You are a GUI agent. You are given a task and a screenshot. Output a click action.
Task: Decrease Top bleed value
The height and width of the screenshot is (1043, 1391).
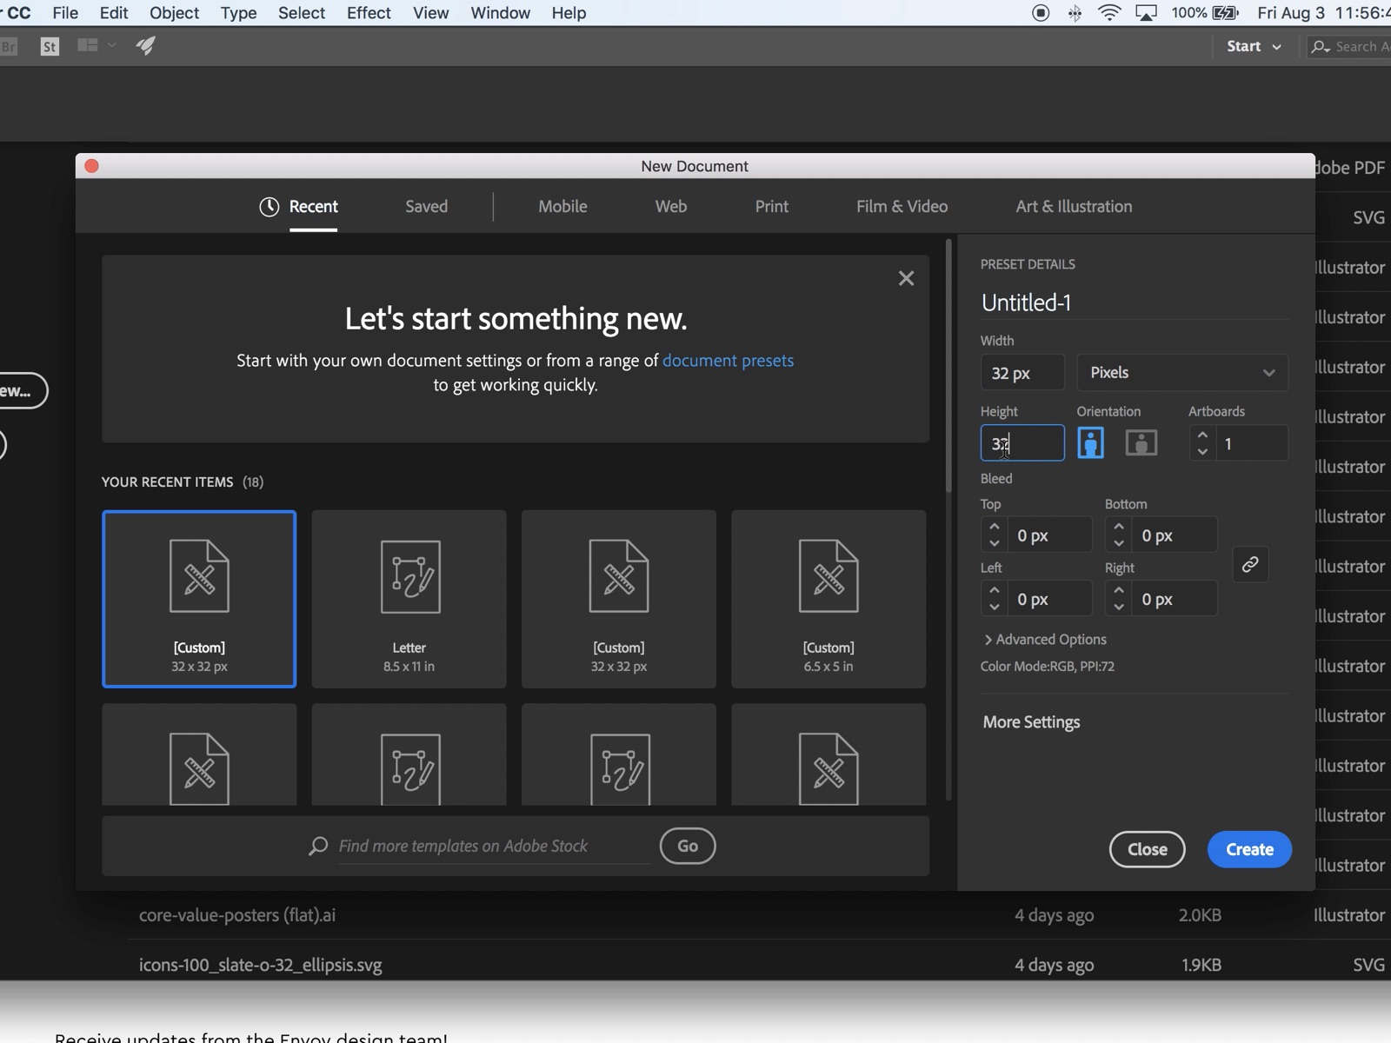(995, 543)
